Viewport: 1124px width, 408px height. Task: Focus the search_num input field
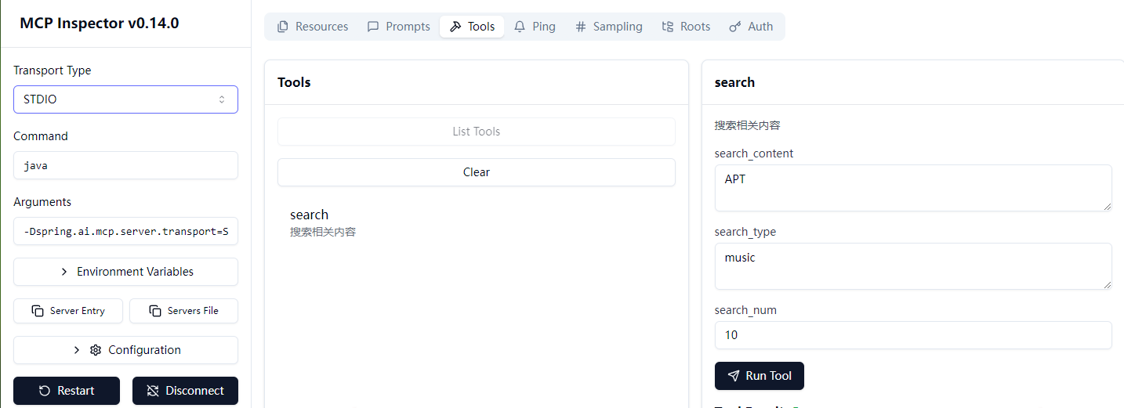pos(912,335)
